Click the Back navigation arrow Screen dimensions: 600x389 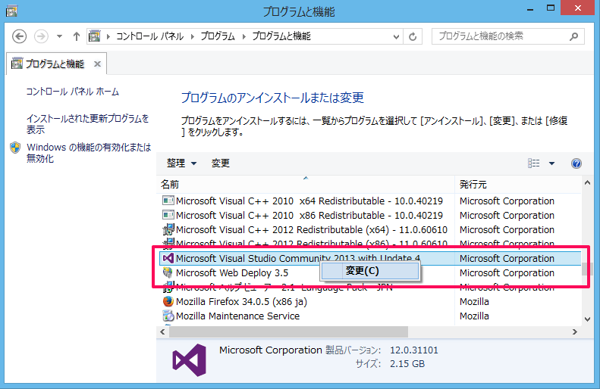pos(19,36)
